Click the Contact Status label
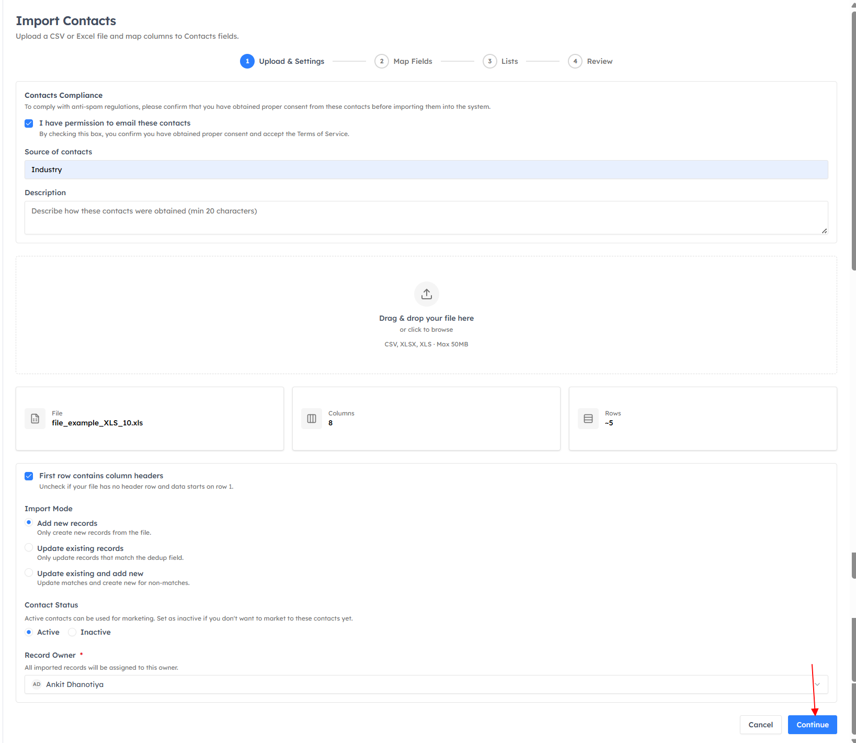Screen dimensions: 856x743 coord(51,605)
